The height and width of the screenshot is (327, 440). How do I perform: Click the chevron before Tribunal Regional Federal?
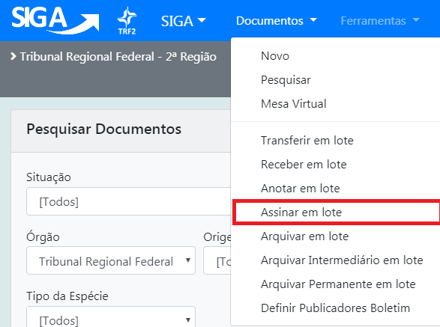tap(13, 56)
